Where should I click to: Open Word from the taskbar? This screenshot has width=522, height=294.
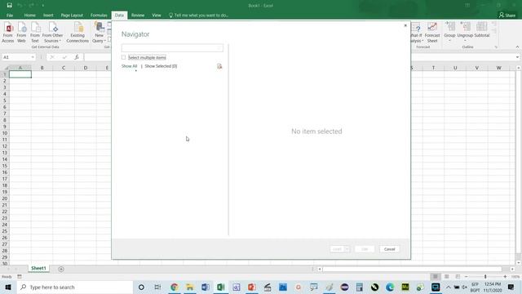[x=205, y=287]
